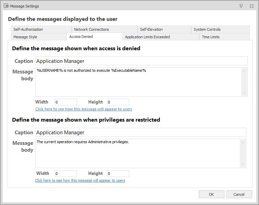
Task: Click up arrow in privileges message body scrollbar
Action: pos(243,142)
